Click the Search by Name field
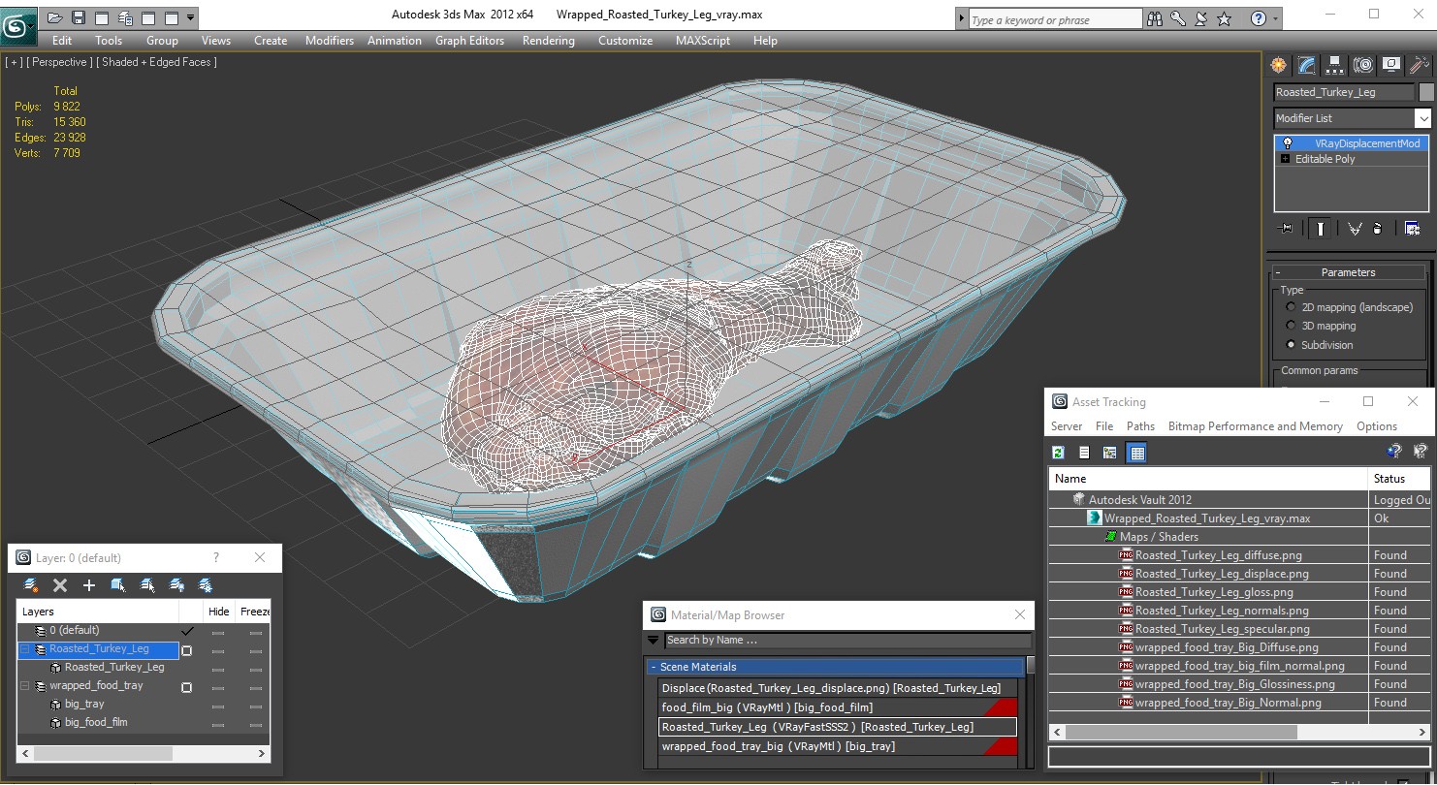The height and width of the screenshot is (785, 1437). pyautogui.click(x=847, y=641)
